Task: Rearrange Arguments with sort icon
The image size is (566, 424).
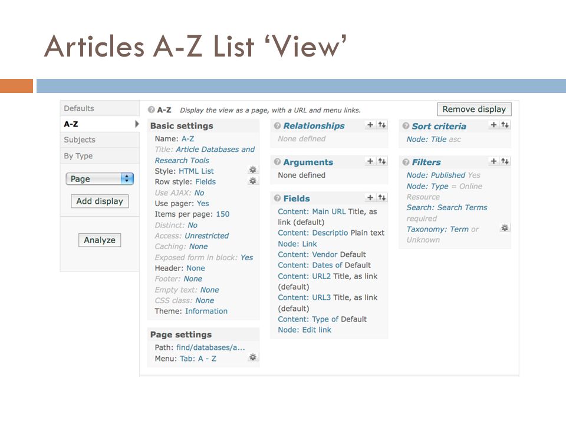Action: pyautogui.click(x=382, y=161)
